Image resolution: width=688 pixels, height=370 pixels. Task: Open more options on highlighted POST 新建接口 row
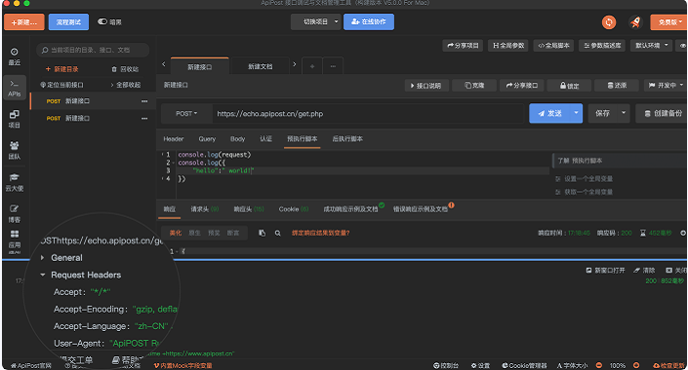[144, 101]
